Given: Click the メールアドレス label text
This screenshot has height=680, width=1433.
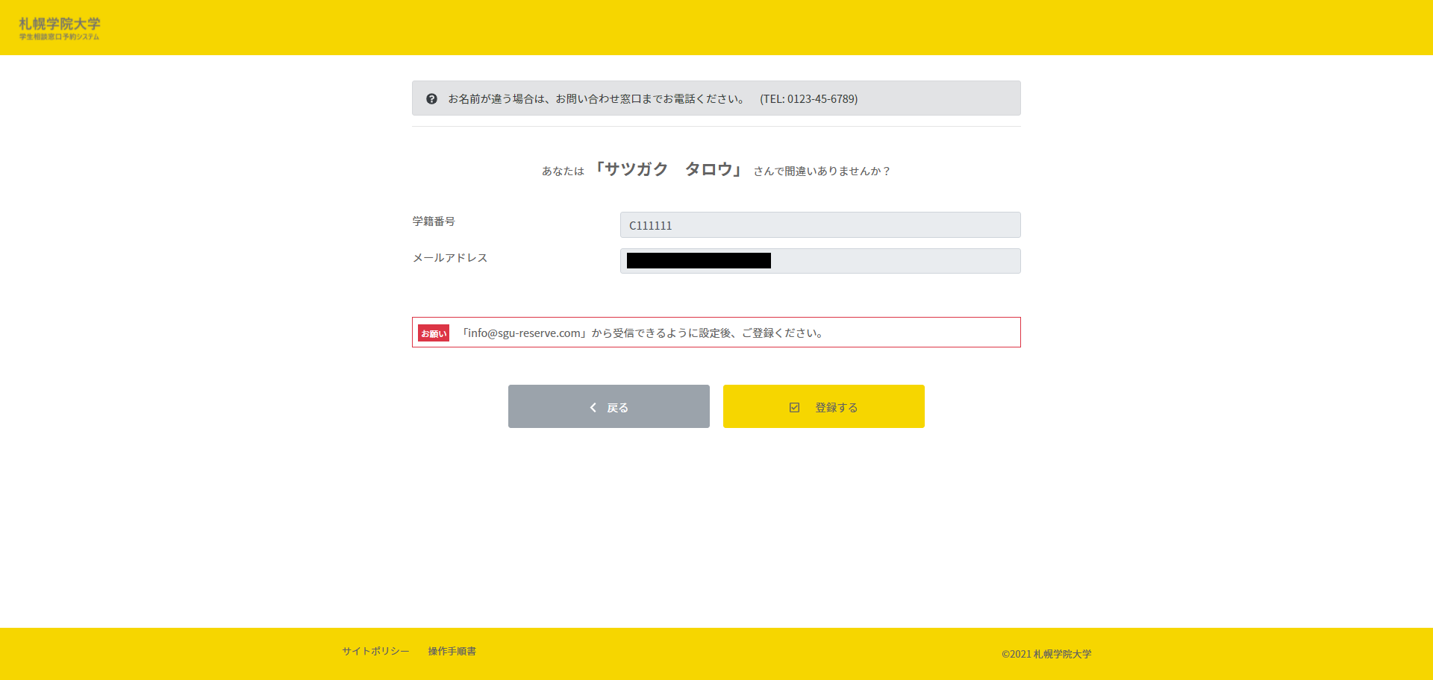Looking at the screenshot, I should pyautogui.click(x=449, y=257).
